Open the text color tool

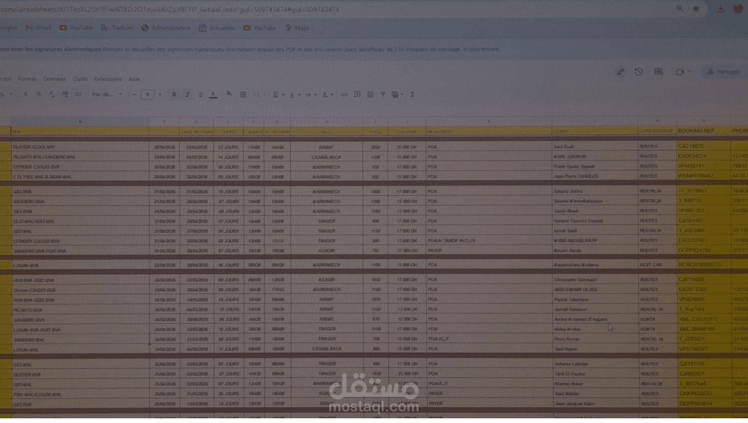213,94
